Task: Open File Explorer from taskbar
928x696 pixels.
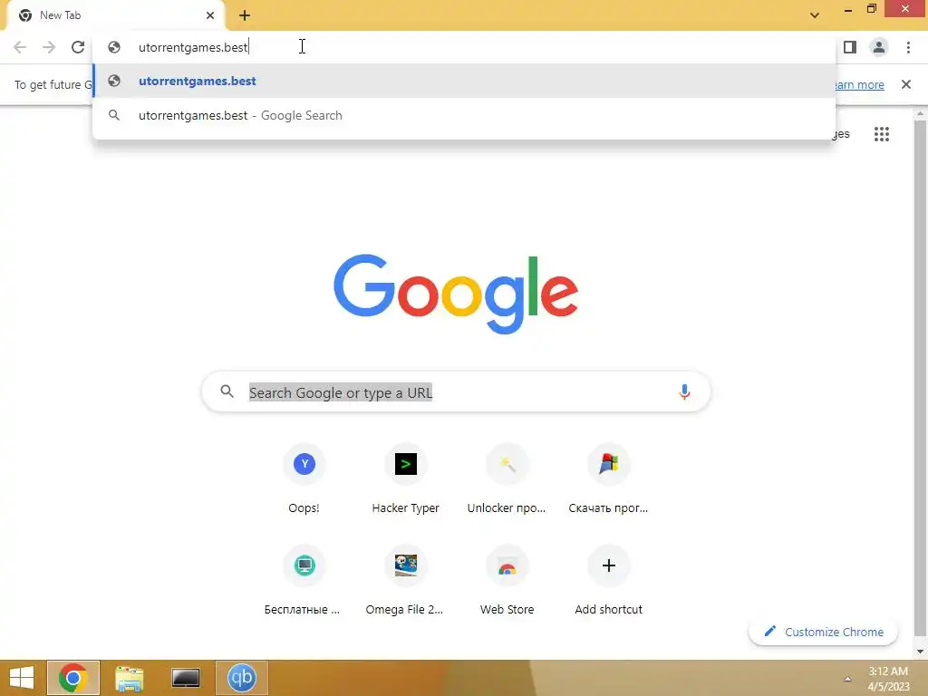Action: [129, 678]
